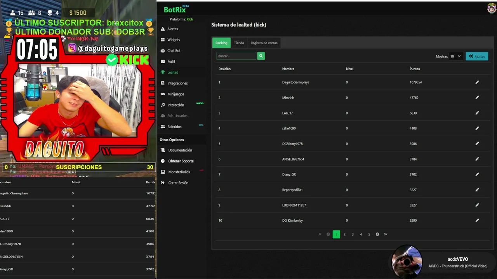Screen dimensions: 497x279
Task: Click the name DG_Kiimberlyy
Action: (x=292, y=220)
